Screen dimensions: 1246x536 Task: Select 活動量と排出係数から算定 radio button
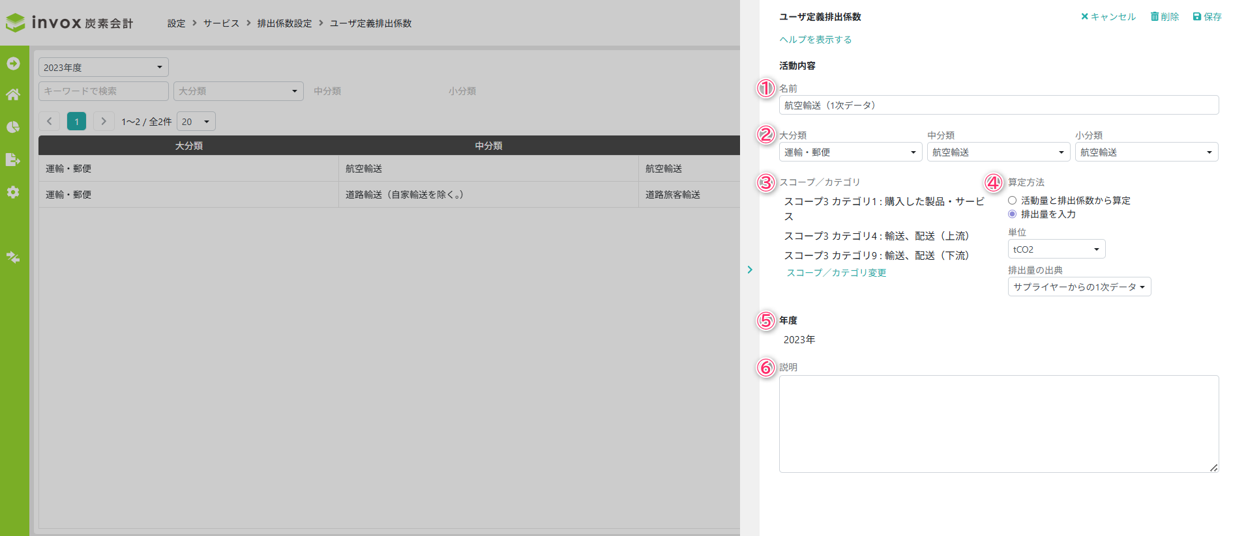pos(1012,201)
